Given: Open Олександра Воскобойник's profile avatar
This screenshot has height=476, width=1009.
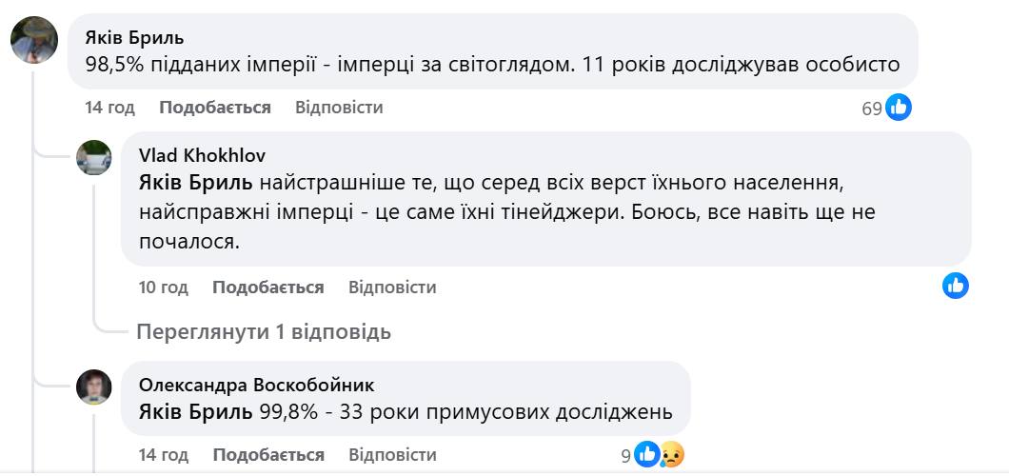Looking at the screenshot, I should [x=93, y=387].
